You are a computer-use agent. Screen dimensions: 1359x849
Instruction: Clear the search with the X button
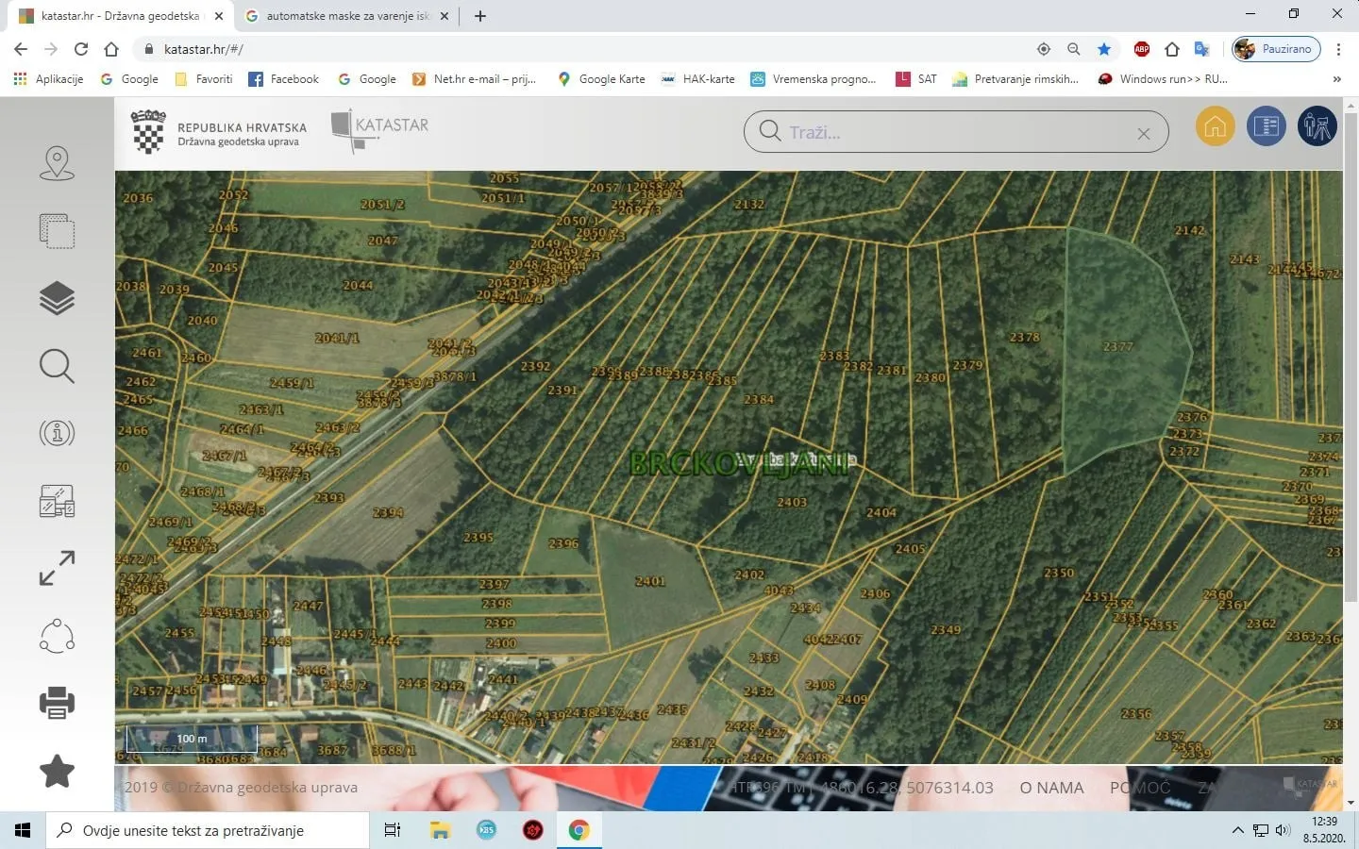pos(1144,134)
